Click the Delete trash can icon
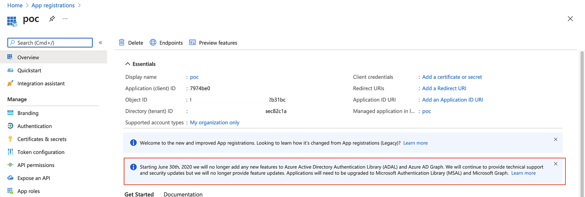This screenshot has height=197, width=585. pos(122,42)
